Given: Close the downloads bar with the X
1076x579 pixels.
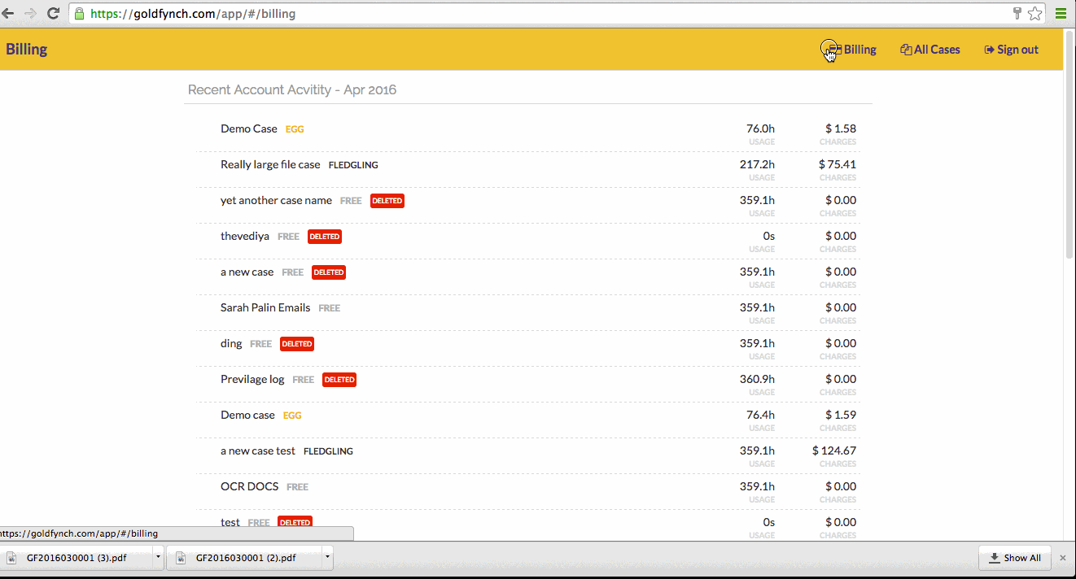Looking at the screenshot, I should [x=1063, y=557].
